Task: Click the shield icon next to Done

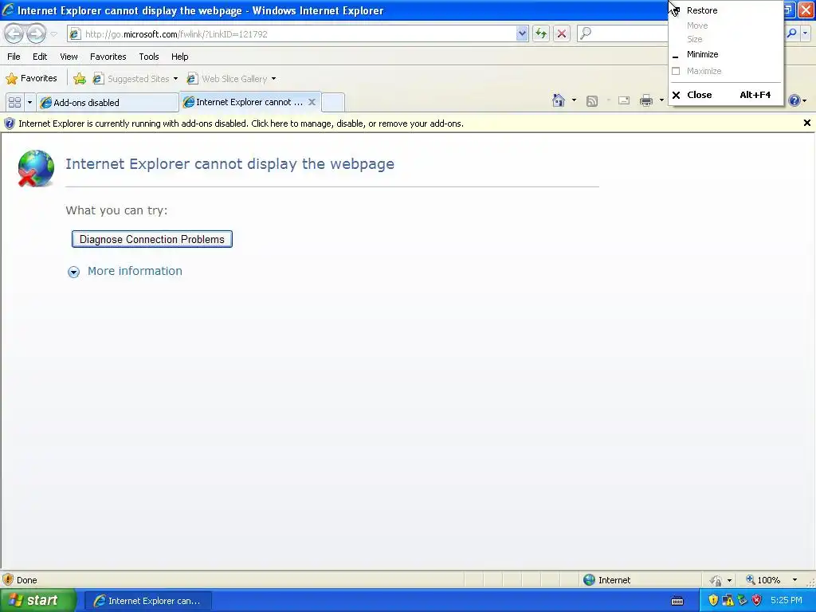Action: coord(8,580)
